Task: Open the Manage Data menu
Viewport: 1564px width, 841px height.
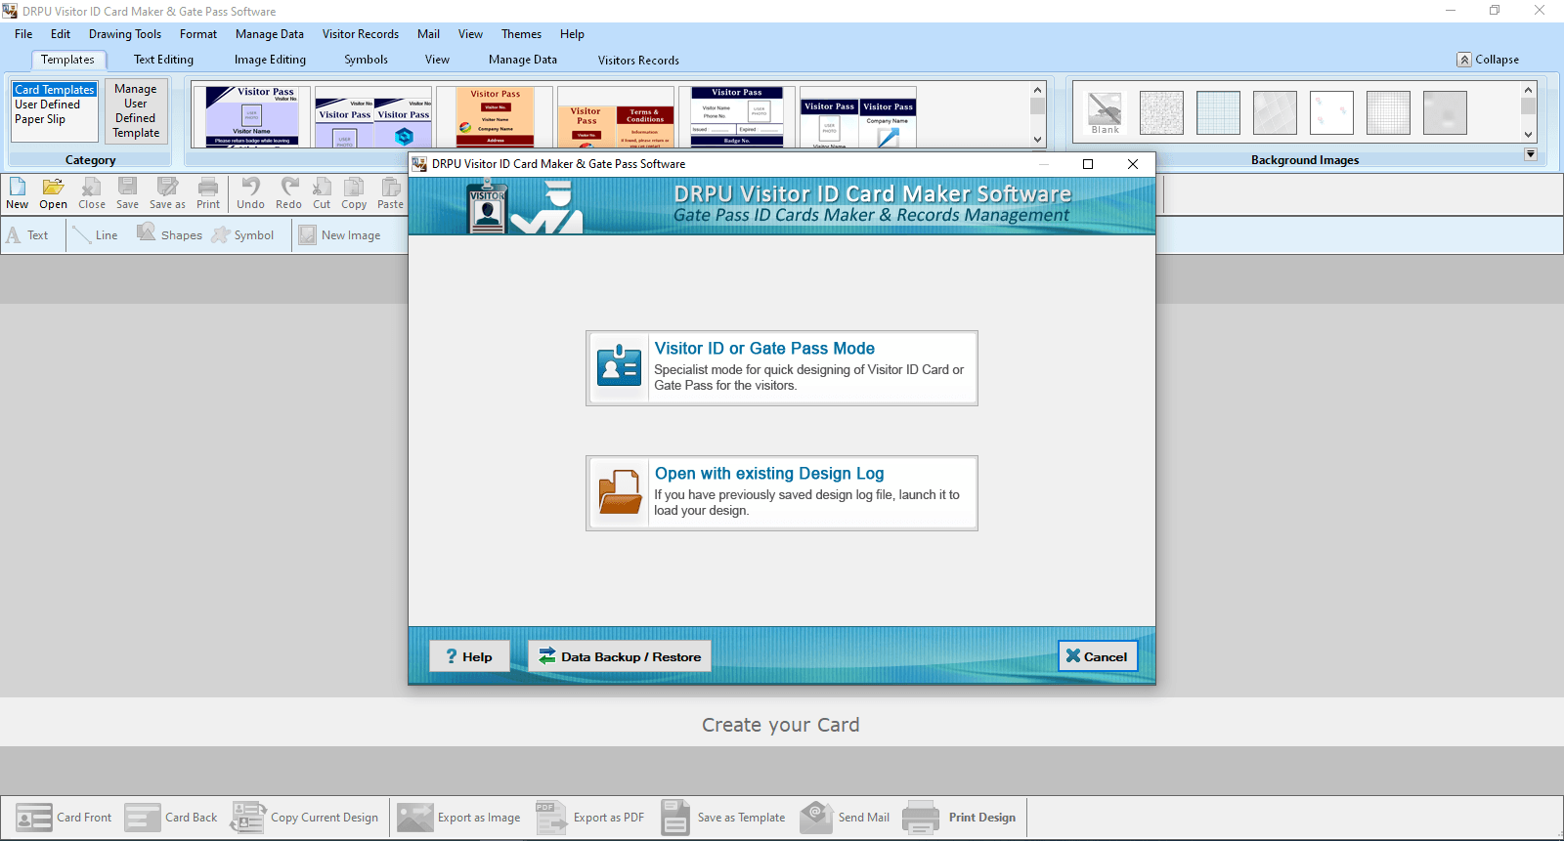Action: pos(269,34)
